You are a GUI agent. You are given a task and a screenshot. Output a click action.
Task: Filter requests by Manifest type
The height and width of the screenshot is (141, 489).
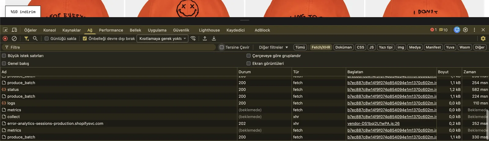(433, 47)
